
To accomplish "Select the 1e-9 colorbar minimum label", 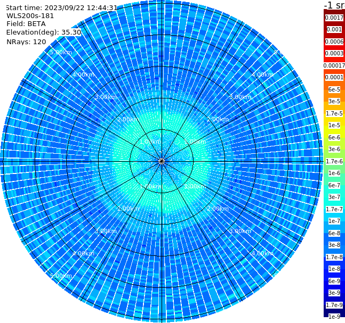I will [x=334, y=317].
